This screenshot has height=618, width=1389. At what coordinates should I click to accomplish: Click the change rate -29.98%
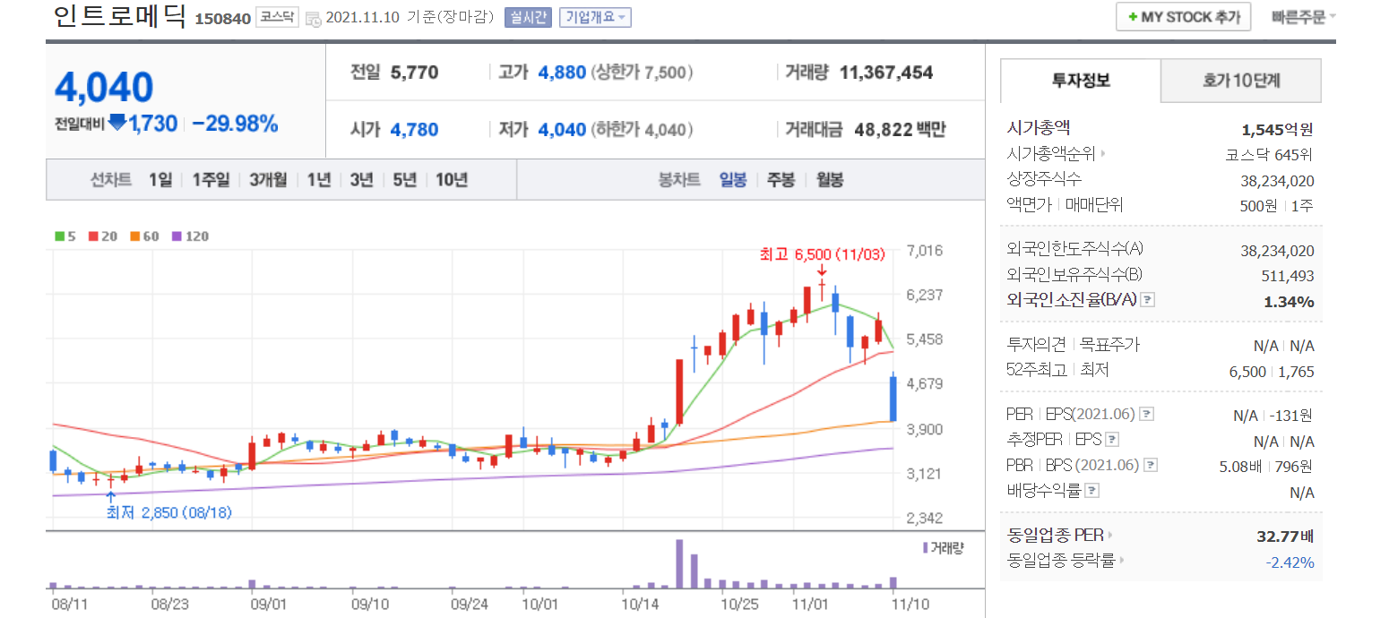235,124
